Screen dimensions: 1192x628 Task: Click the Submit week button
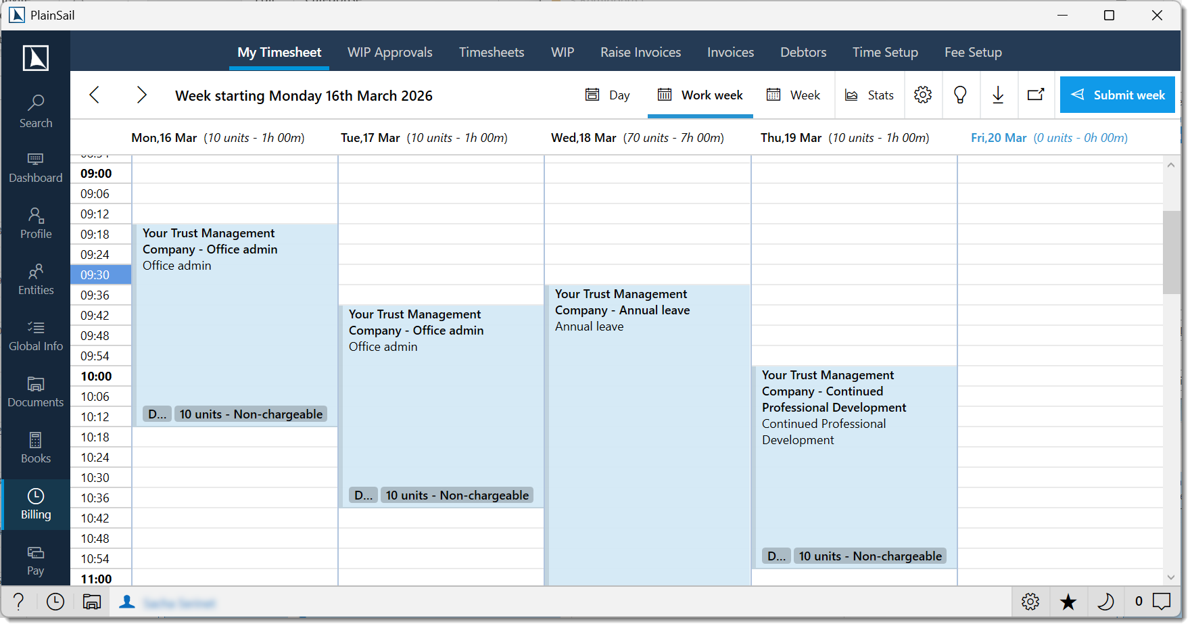[1117, 95]
